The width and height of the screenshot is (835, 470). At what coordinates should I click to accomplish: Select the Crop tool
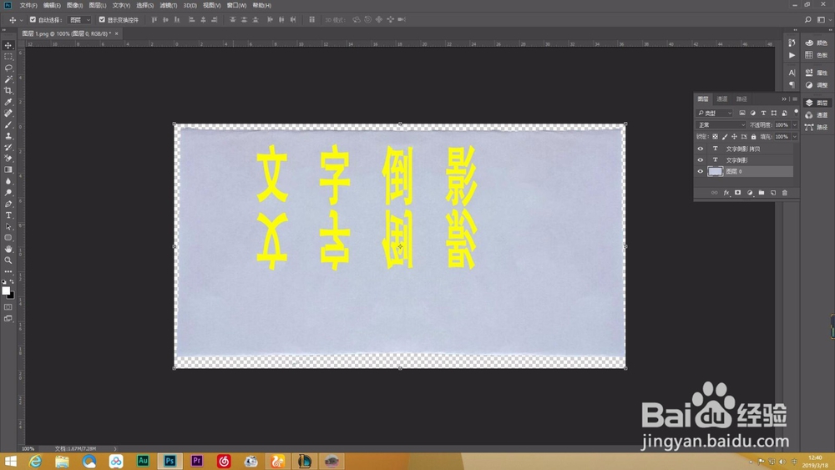point(8,90)
